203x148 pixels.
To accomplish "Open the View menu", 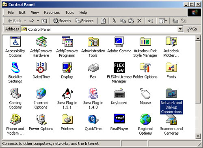I will click(35, 13).
